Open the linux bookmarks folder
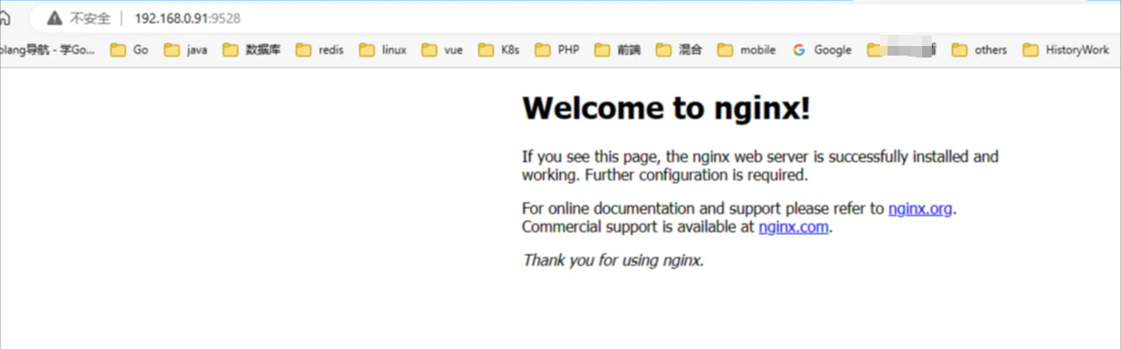1121x349 pixels. tap(383, 50)
